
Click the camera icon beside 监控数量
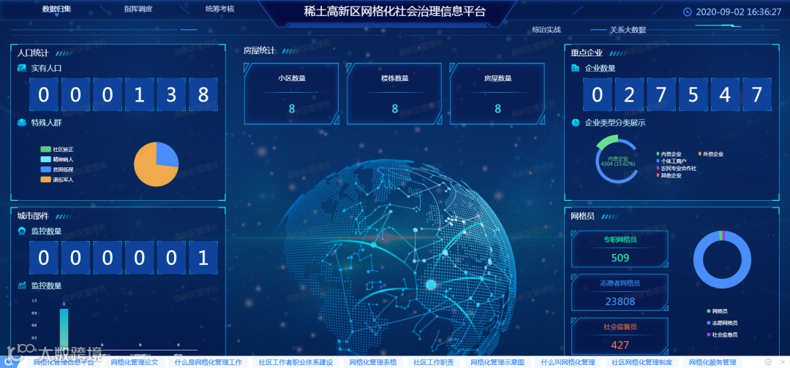pos(22,231)
